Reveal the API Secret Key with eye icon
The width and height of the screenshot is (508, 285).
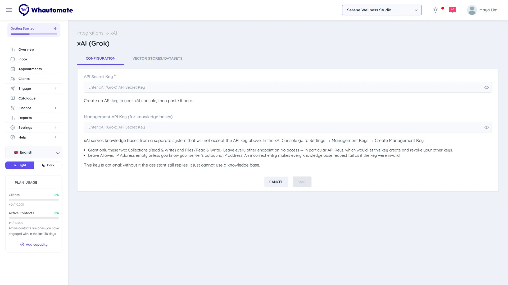tap(487, 87)
